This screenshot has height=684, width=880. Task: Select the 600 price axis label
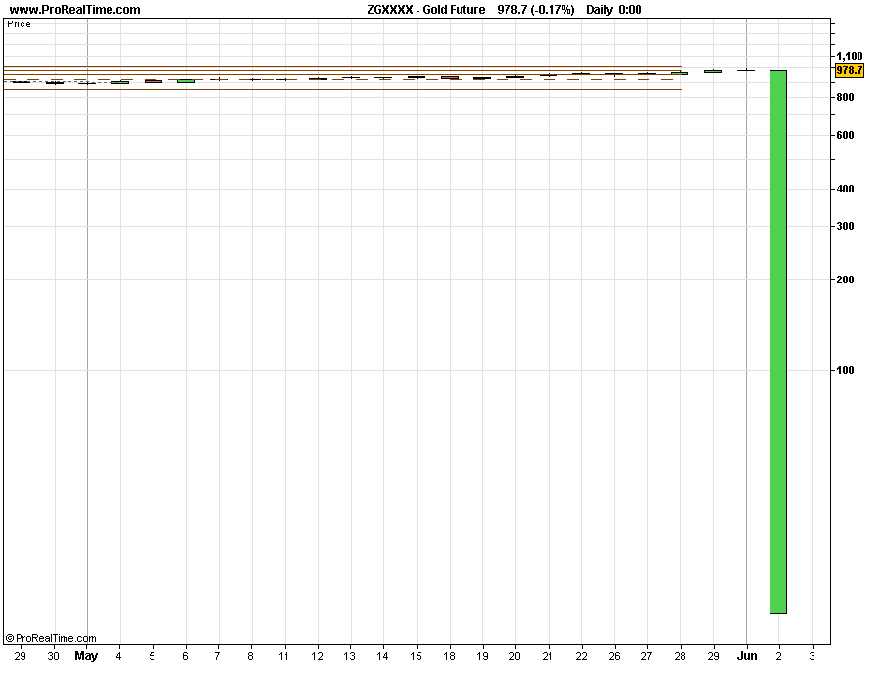(845, 135)
